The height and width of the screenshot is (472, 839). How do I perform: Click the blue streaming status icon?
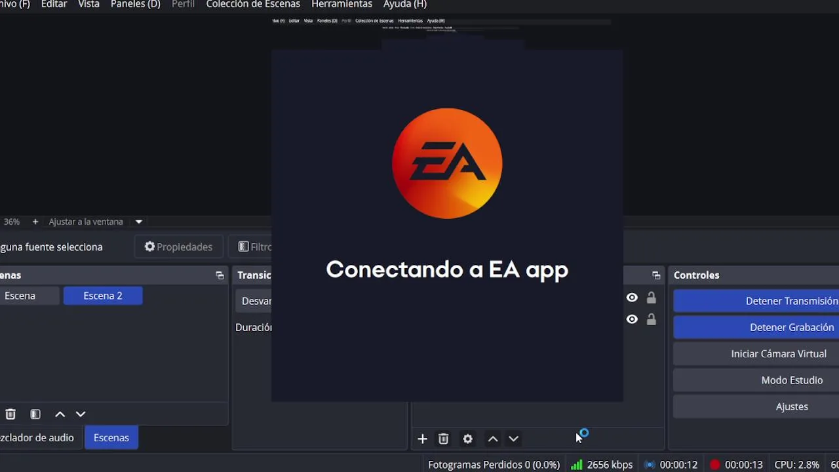coord(650,465)
